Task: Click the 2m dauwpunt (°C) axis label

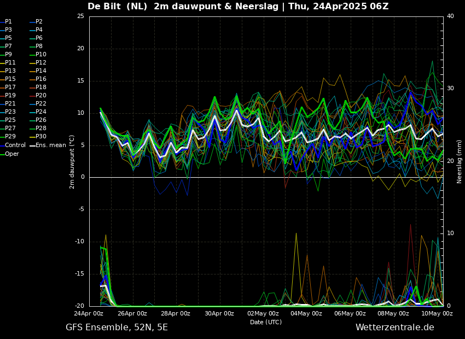Action: pos(72,161)
